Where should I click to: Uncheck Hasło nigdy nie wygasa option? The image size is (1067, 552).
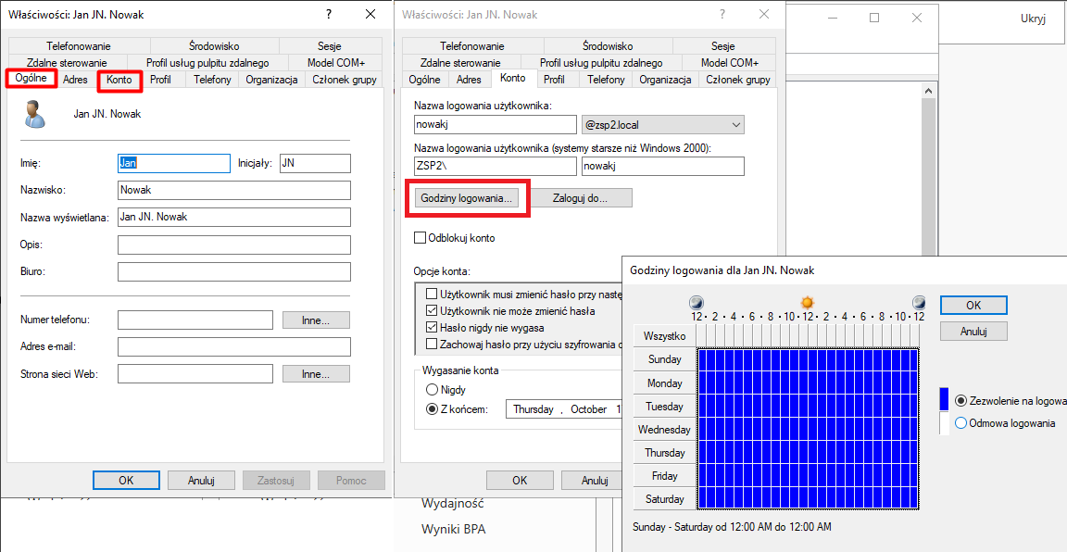(x=432, y=328)
